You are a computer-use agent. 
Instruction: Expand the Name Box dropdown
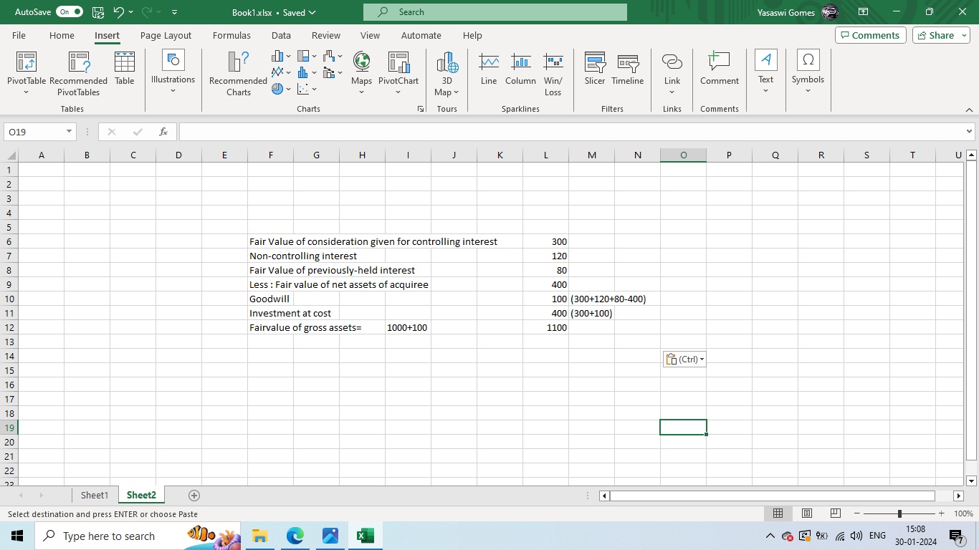click(x=70, y=132)
